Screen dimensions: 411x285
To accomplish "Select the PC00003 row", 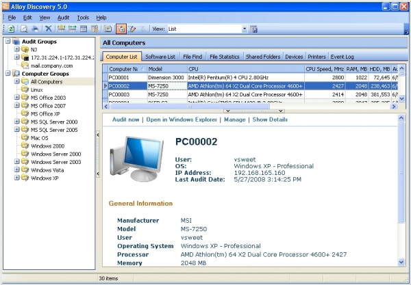I will point(250,94).
